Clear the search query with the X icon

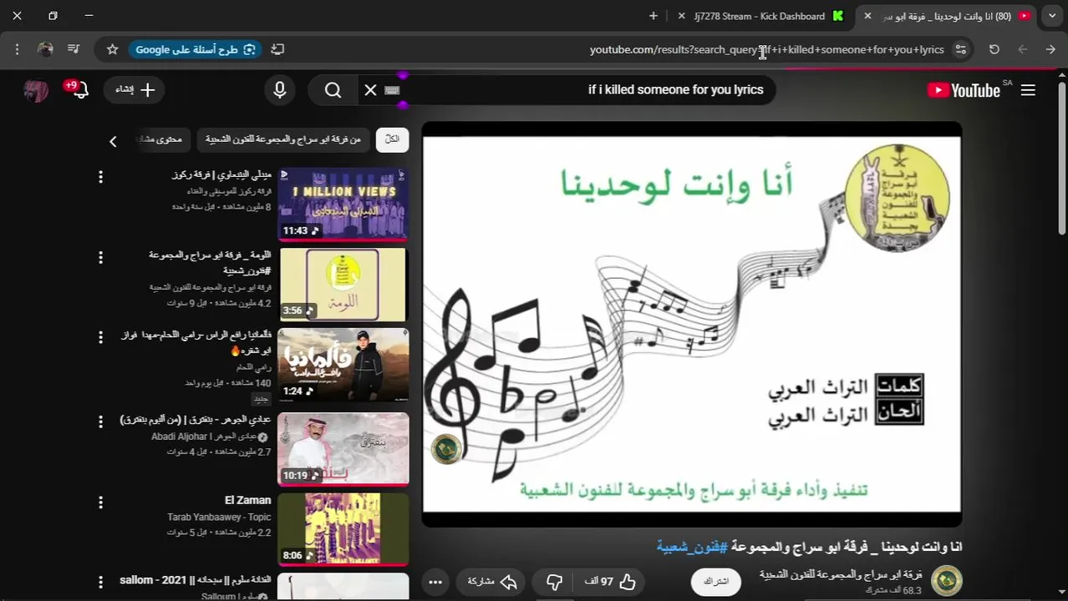370,90
